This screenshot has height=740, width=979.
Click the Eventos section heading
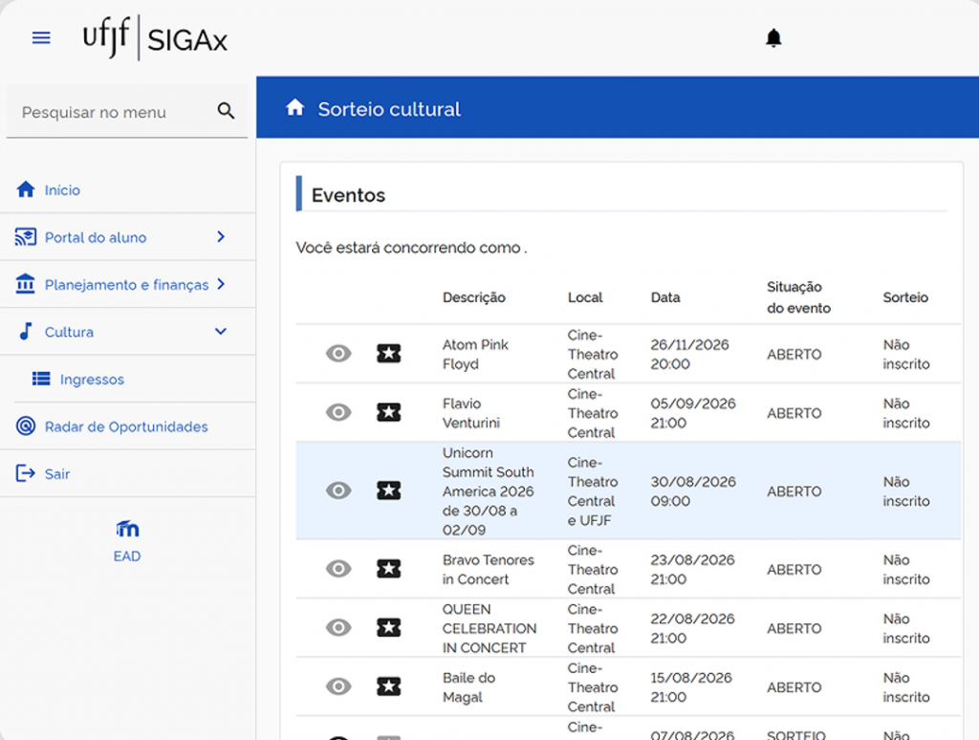[348, 195]
